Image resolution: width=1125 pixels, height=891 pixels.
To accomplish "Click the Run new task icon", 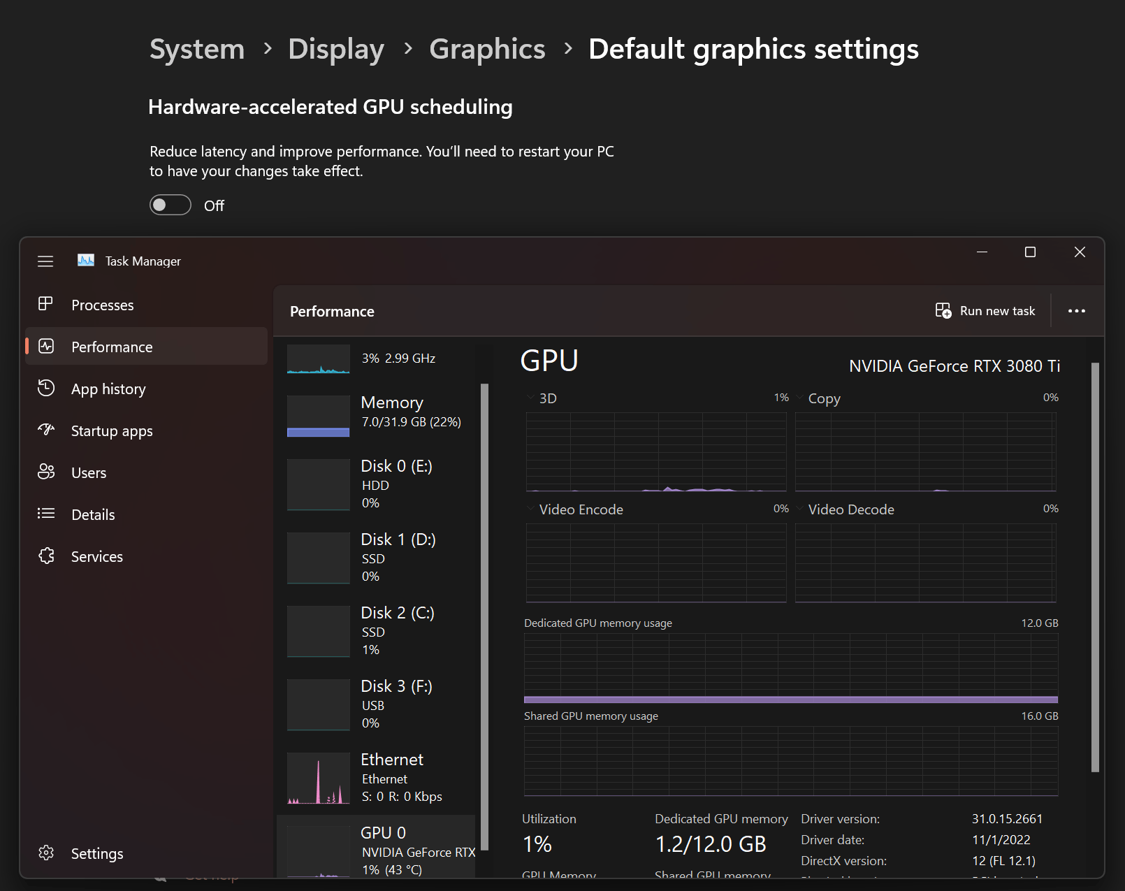I will pos(943,310).
